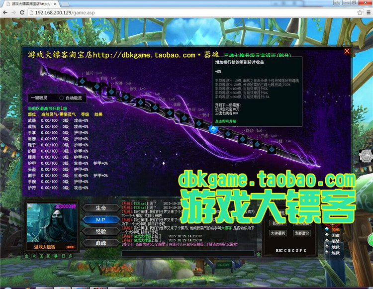The height and width of the screenshot is (289, 373).
Task: Click the 大神福利 button
Action: coord(278,233)
